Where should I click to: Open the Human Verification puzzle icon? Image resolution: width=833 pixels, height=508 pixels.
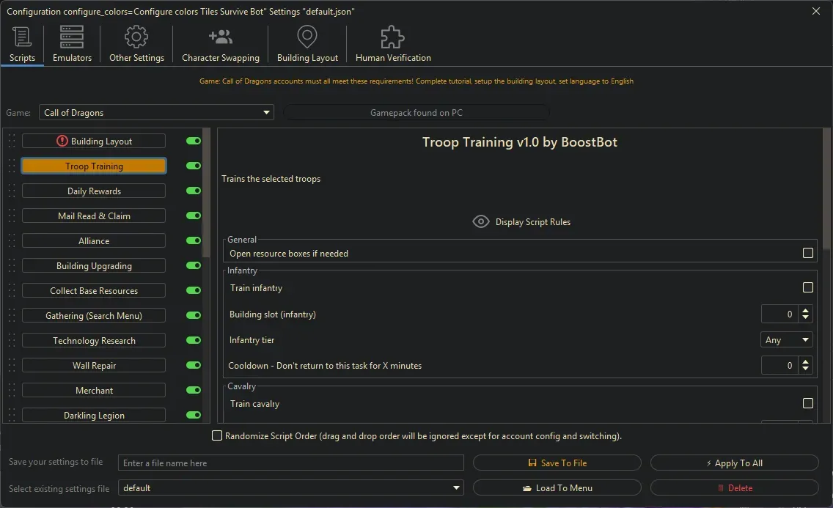392,34
